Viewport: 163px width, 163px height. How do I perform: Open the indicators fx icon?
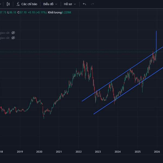pyautogui.click(x=18, y=4)
